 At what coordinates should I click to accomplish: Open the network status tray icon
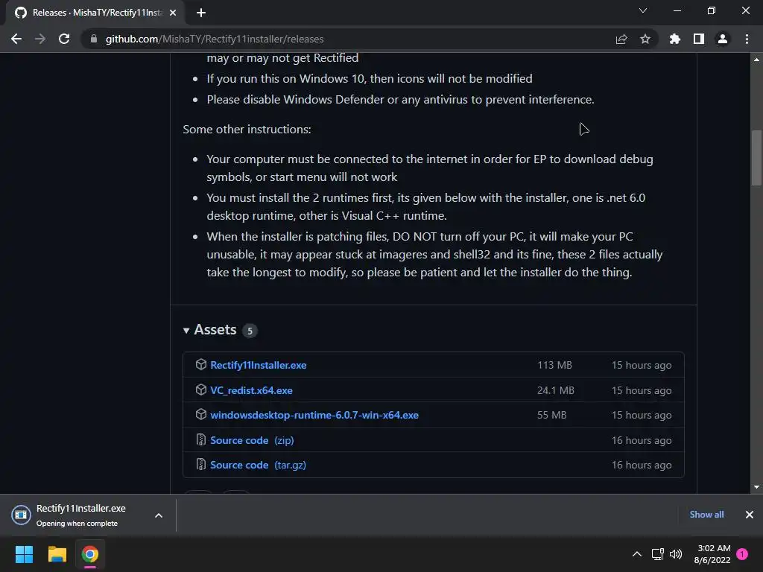pos(657,554)
